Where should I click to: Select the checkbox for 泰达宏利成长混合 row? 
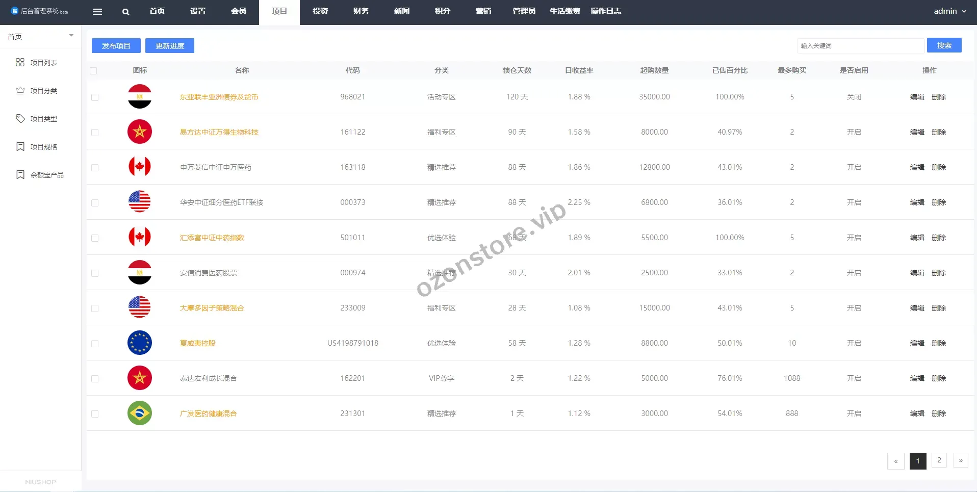(95, 379)
